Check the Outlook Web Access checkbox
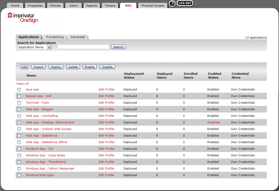279x191 pixels. 19,129
